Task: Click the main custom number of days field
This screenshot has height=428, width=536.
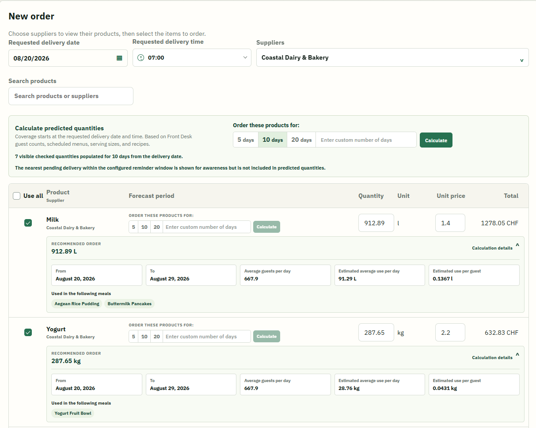Action: tap(366, 140)
